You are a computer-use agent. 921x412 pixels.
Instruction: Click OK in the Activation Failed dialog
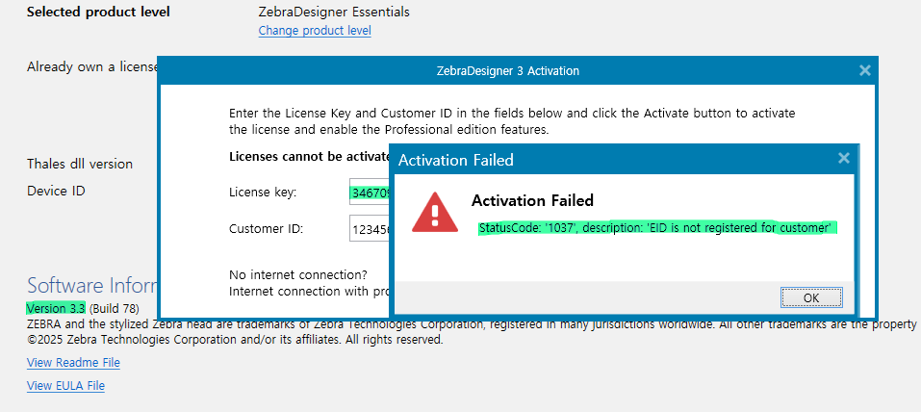[x=811, y=297]
